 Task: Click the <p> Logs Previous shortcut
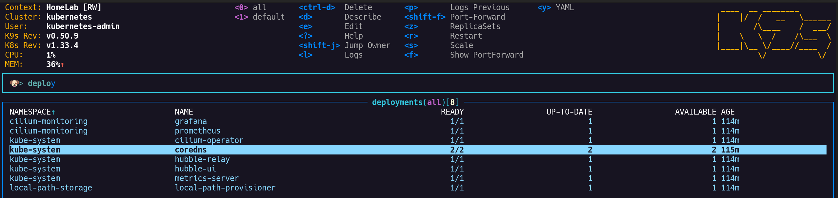coord(457,7)
